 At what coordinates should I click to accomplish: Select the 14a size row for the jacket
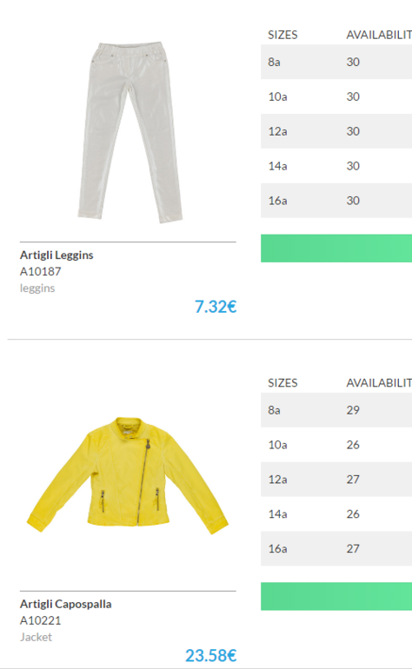click(336, 513)
